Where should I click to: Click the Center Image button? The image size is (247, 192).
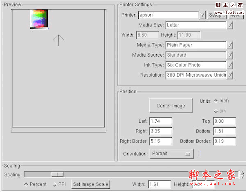pyautogui.click(x=171, y=106)
